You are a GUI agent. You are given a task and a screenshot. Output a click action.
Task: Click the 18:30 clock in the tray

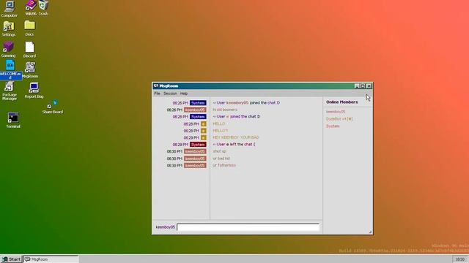pos(460,259)
